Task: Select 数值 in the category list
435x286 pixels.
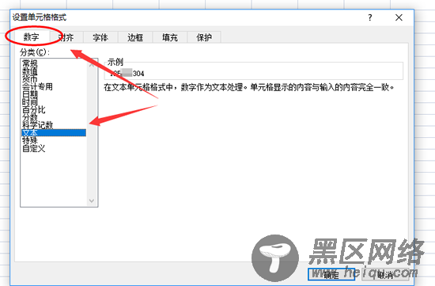Action: click(x=54, y=71)
